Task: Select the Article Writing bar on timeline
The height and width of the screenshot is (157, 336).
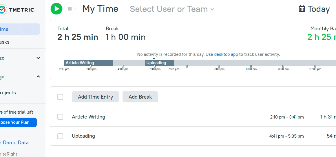Action: point(89,63)
